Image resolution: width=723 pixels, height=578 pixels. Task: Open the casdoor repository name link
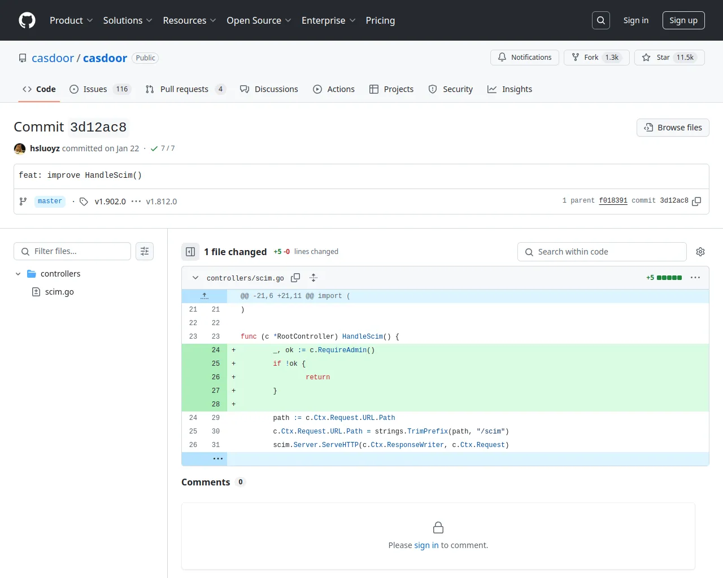(105, 58)
